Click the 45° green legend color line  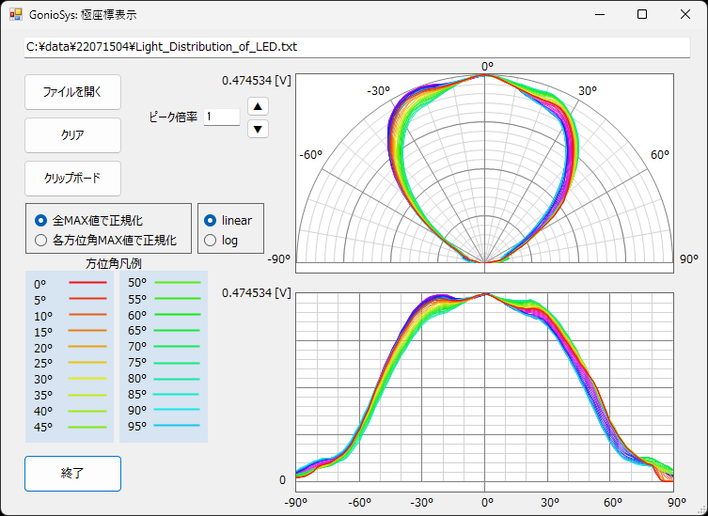point(87,427)
